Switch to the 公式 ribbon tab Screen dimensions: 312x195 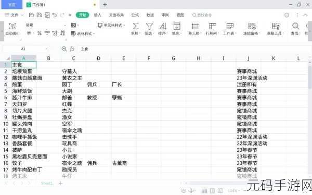[135, 15]
